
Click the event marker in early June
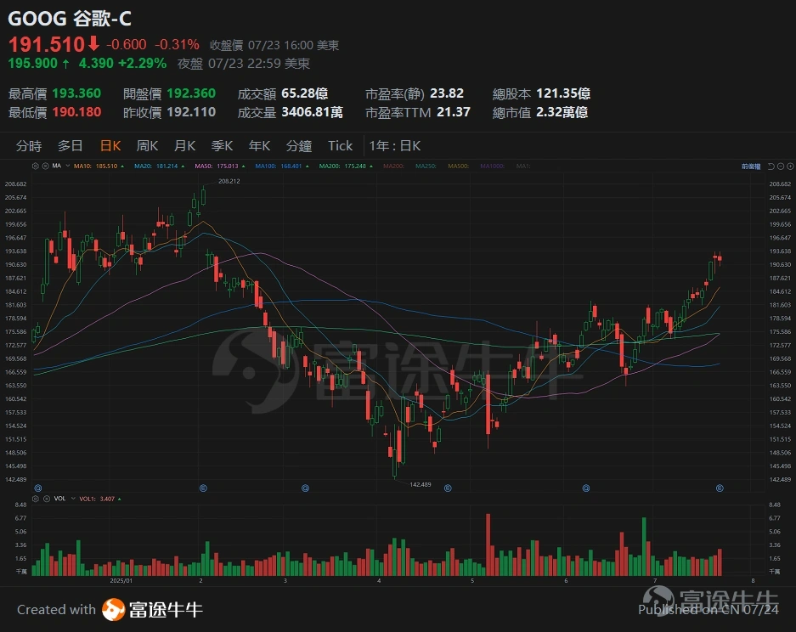[586, 488]
